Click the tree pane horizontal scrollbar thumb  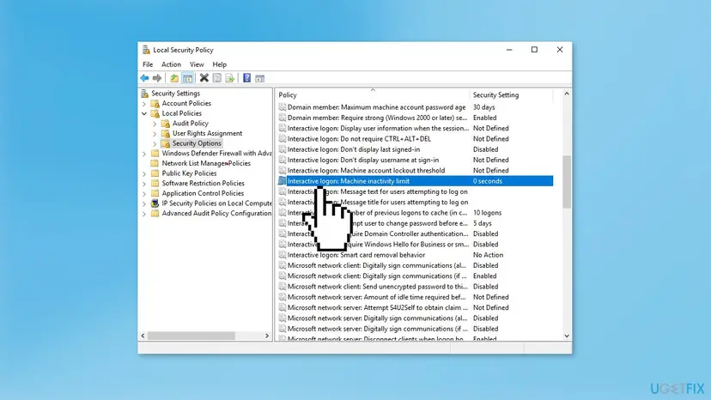click(191, 336)
